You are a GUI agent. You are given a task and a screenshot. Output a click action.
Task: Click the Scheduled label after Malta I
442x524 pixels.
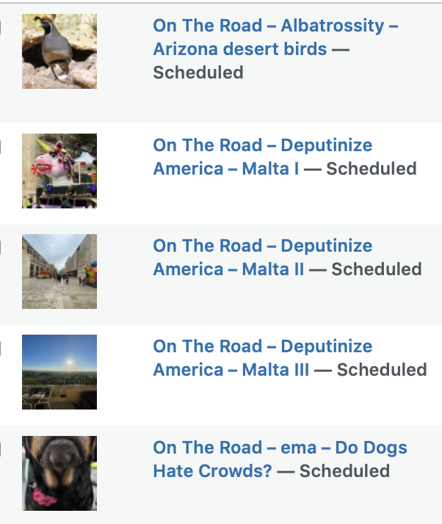tap(371, 169)
